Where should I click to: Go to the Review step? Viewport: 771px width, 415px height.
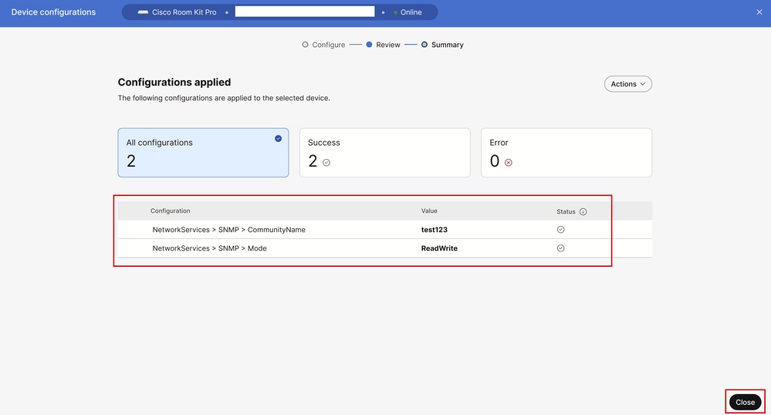point(383,45)
